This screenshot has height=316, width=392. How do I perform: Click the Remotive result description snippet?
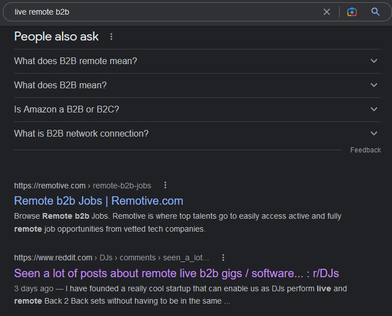(178, 223)
